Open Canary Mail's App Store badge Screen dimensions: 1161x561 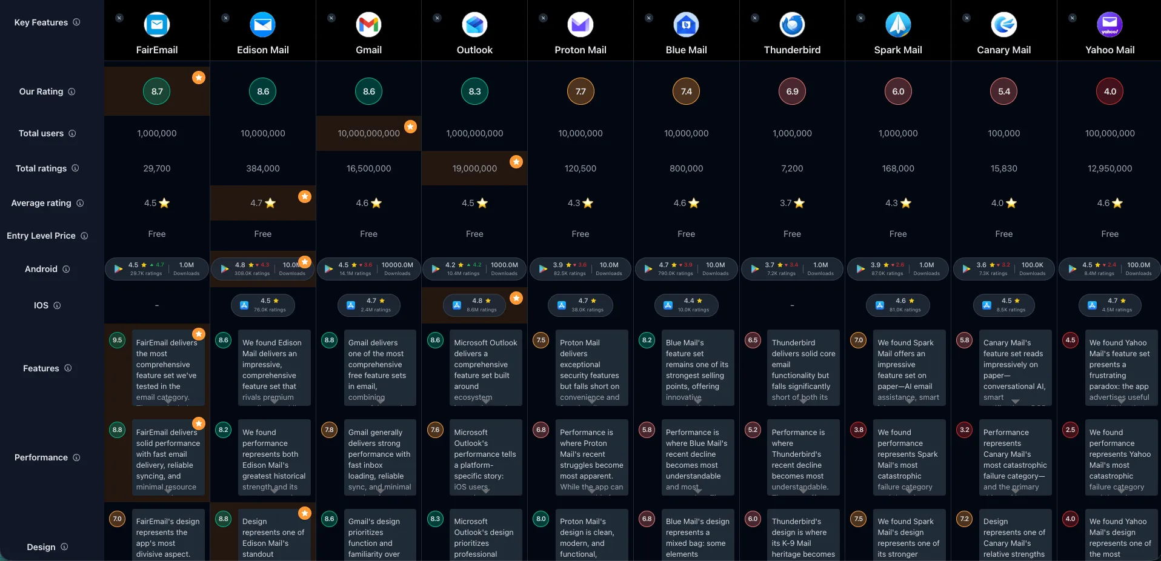(1004, 305)
